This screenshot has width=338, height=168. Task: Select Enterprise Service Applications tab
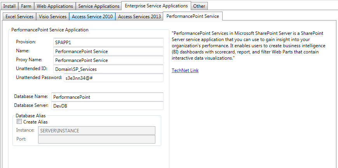click(x=156, y=5)
